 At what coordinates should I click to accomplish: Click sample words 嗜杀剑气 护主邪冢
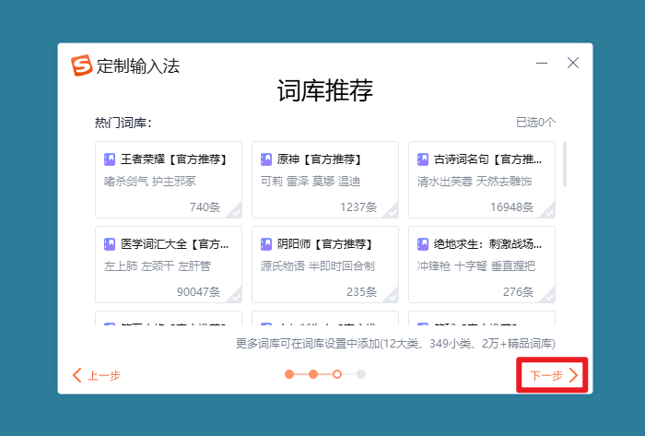(x=150, y=181)
